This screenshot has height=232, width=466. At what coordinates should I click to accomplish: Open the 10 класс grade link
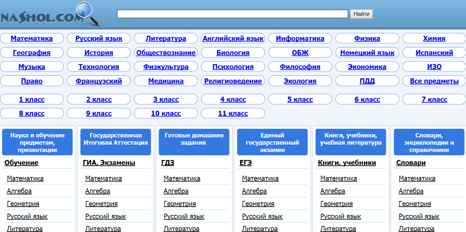click(166, 113)
